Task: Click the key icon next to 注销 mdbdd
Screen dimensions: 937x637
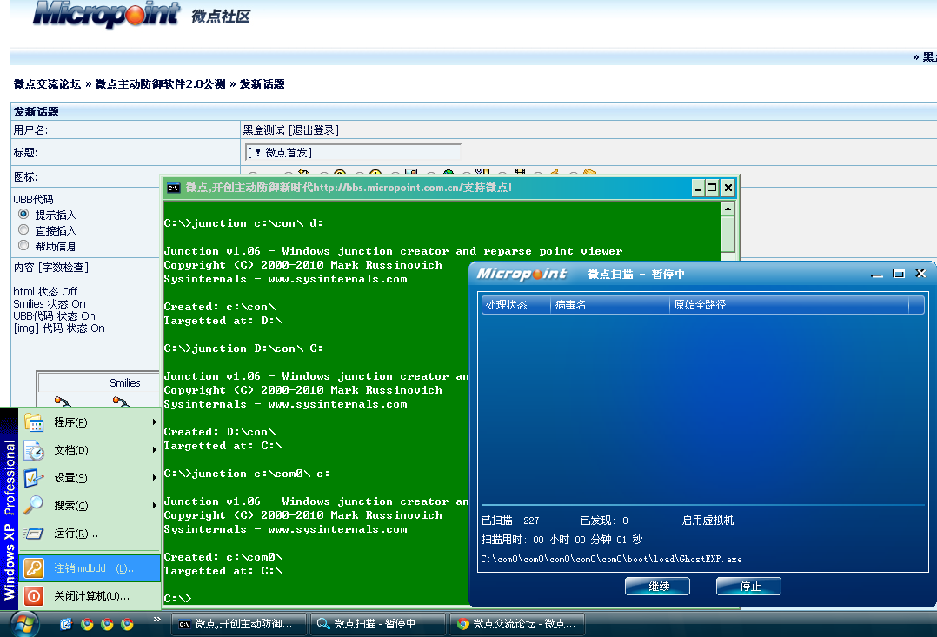Action: coord(34,567)
